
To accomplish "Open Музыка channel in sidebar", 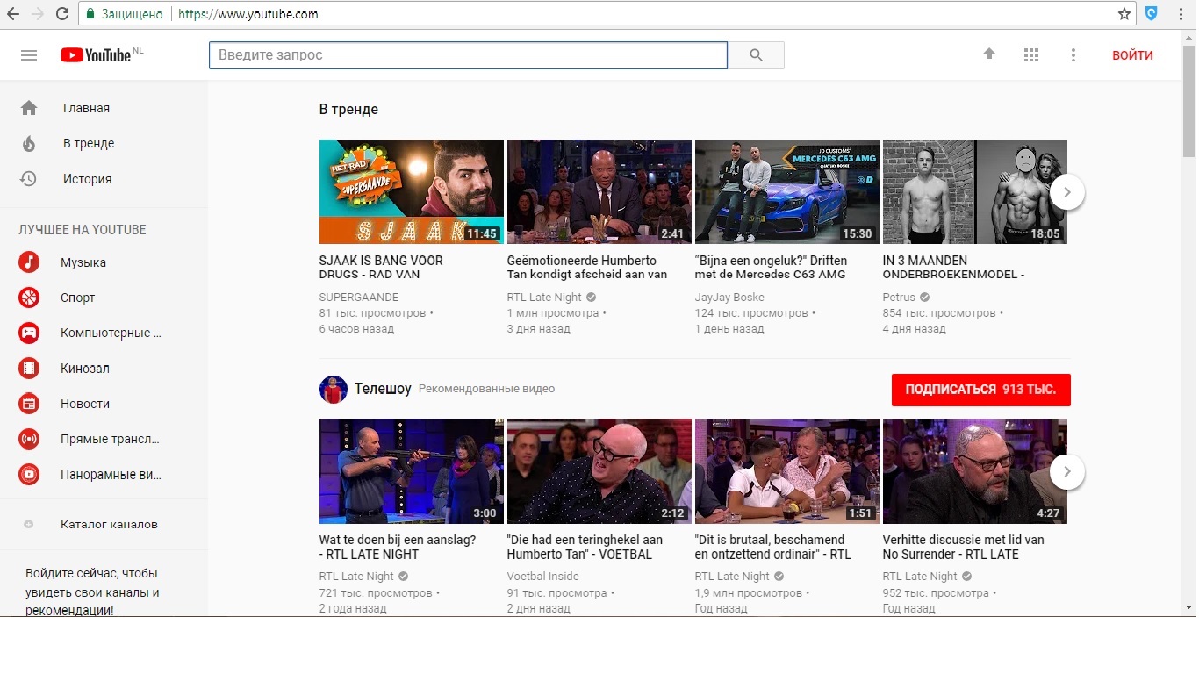I will (x=83, y=262).
